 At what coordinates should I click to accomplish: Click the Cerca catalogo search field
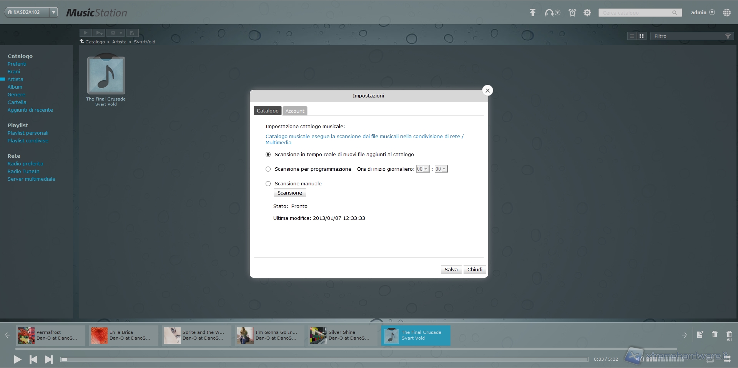[x=636, y=13]
